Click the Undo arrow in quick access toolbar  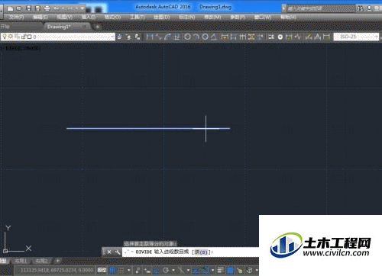click(57, 8)
